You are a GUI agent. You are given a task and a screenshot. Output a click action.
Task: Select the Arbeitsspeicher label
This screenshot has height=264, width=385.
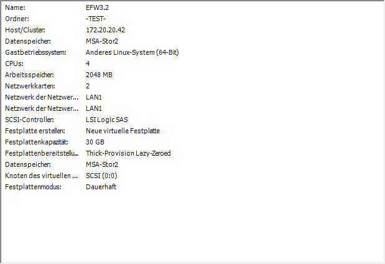[29, 75]
